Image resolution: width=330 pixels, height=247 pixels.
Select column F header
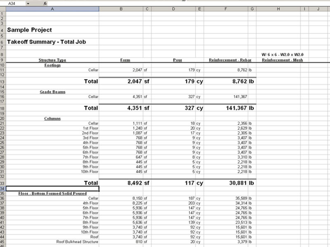(226, 9)
